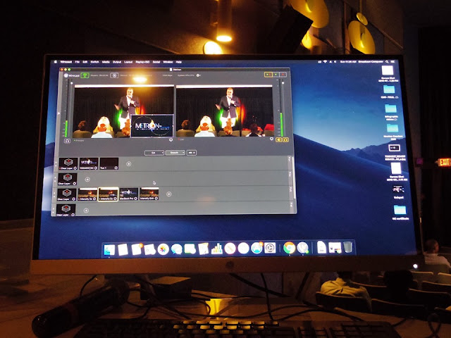Click the live video pane
This screenshot has width=451, height=338.
click(224, 111)
